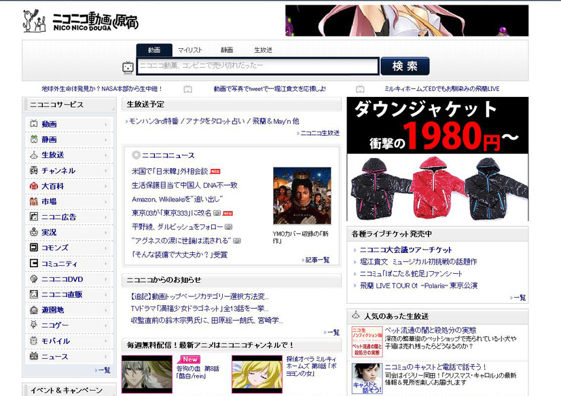Image resolution: width=561 pixels, height=396 pixels.
Task: Click the コミュニティ sidebar icon
Action: click(x=34, y=263)
